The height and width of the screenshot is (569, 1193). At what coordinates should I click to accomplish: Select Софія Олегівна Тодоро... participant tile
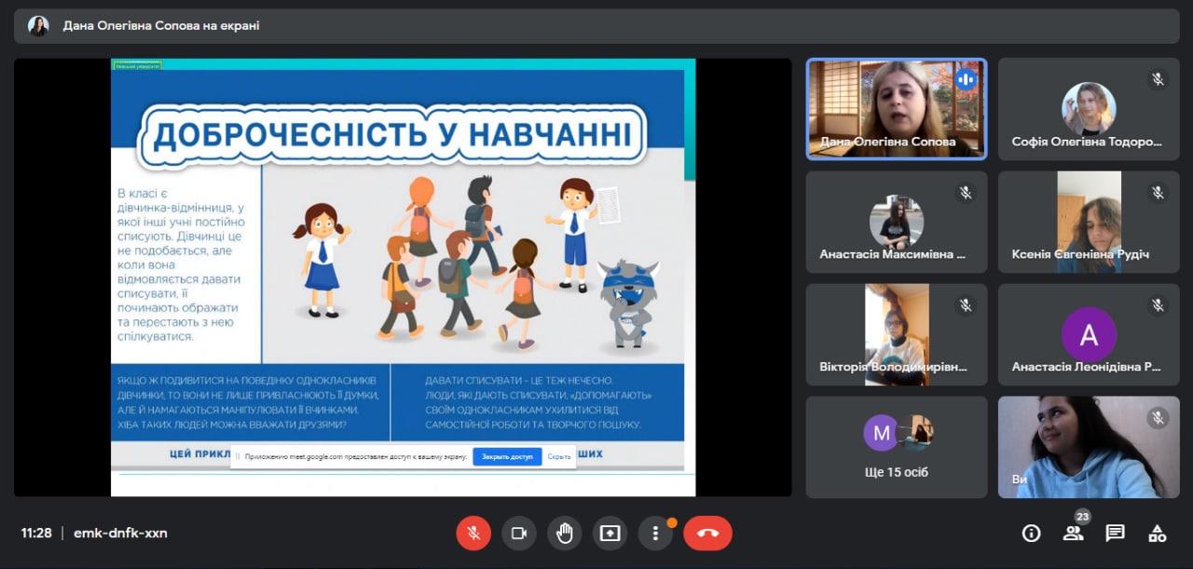click(1088, 109)
